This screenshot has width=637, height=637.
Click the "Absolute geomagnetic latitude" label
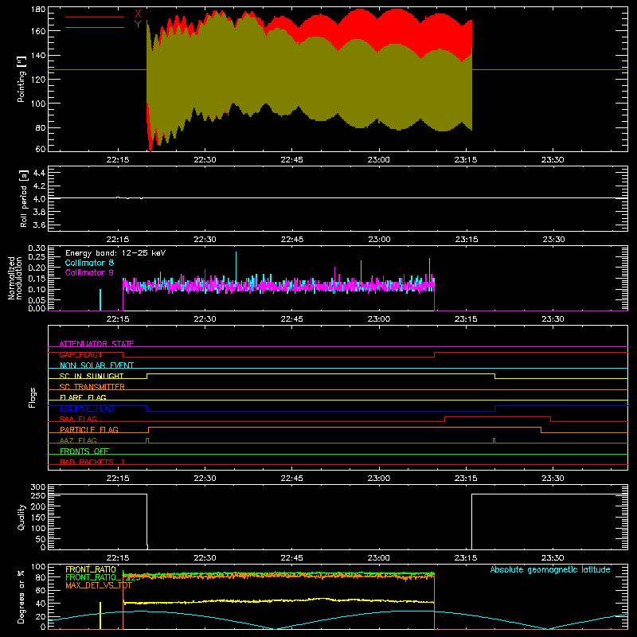click(550, 569)
